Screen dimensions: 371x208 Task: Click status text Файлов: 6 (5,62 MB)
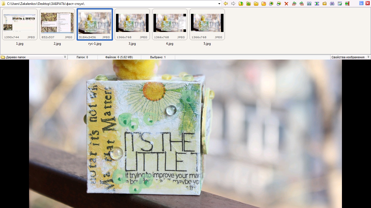point(119,57)
